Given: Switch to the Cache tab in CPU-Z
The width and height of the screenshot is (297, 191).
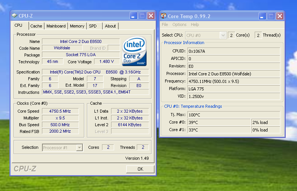Looking at the screenshot, I should pyautogui.click(x=36, y=26).
